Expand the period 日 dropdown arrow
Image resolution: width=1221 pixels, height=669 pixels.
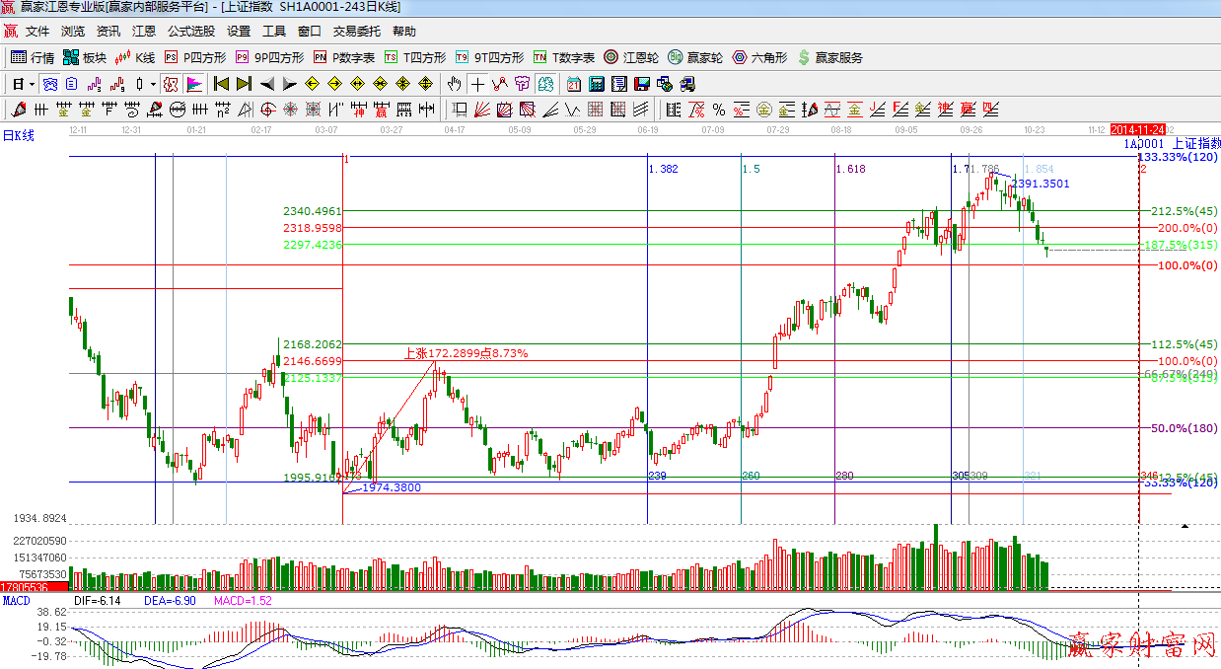[33, 84]
